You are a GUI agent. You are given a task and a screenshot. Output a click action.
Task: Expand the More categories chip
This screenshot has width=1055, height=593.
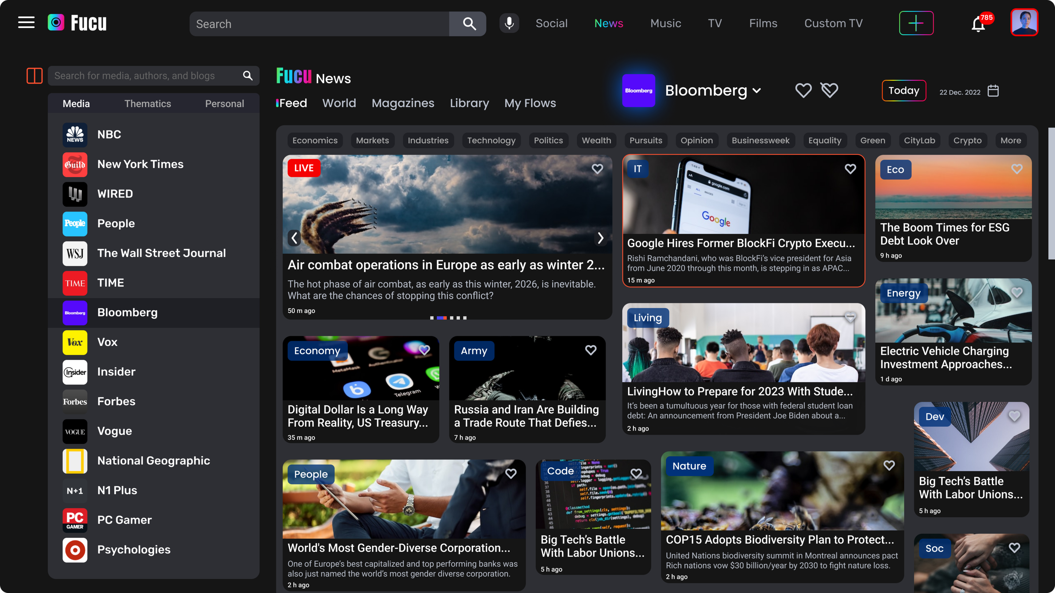point(1010,140)
